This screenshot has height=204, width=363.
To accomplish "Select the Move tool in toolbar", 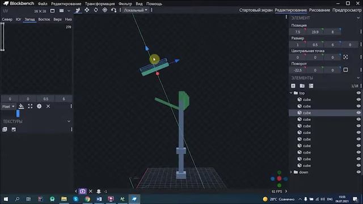I will pyautogui.click(x=78, y=10).
